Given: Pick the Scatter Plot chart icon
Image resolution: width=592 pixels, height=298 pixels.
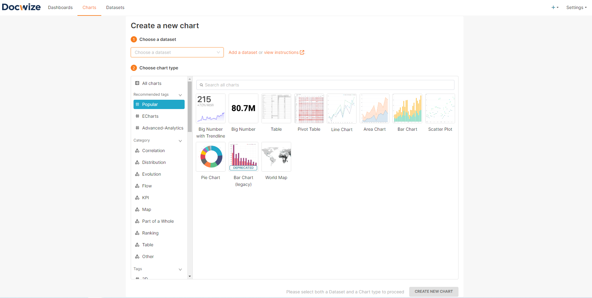Looking at the screenshot, I should [440, 108].
